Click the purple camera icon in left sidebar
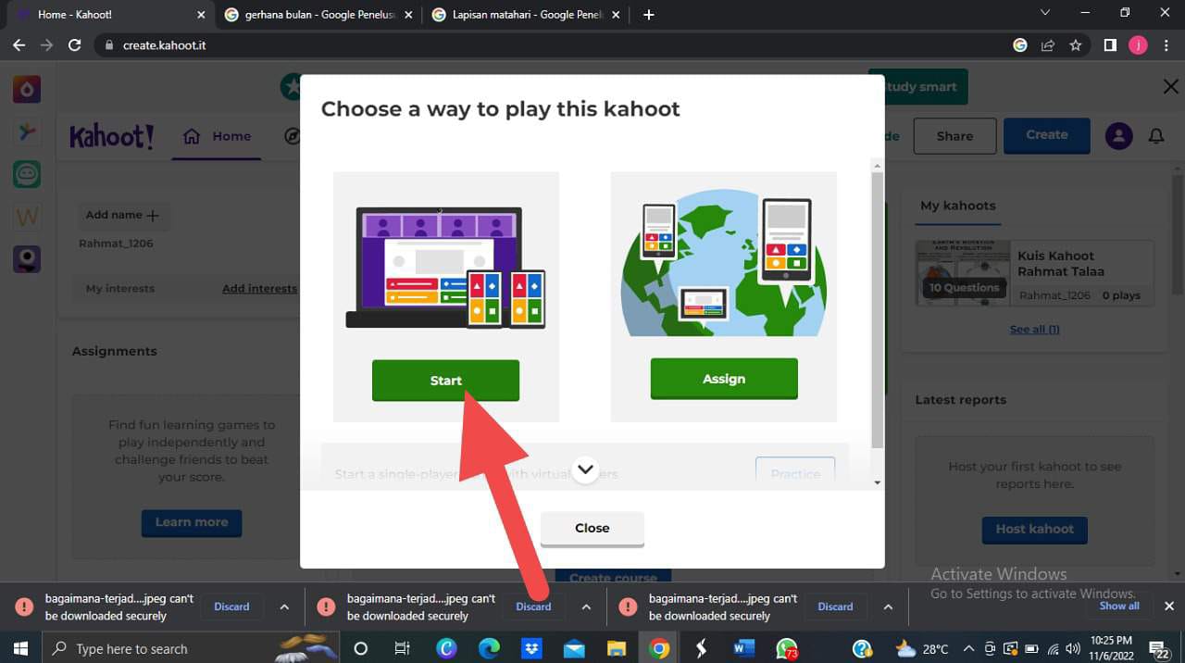This screenshot has height=663, width=1185. click(x=27, y=259)
